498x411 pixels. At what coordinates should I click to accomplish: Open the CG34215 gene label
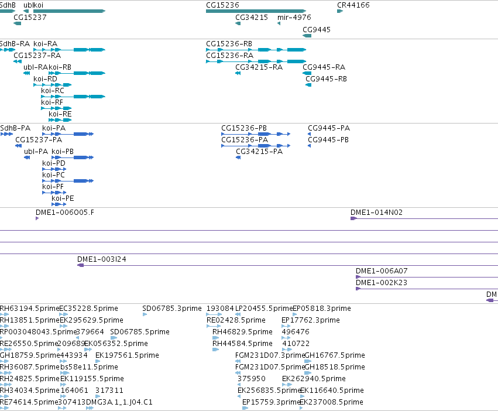252,18
